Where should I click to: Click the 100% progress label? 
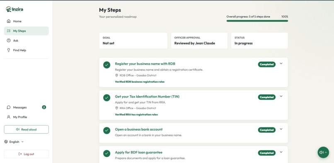[285, 17]
